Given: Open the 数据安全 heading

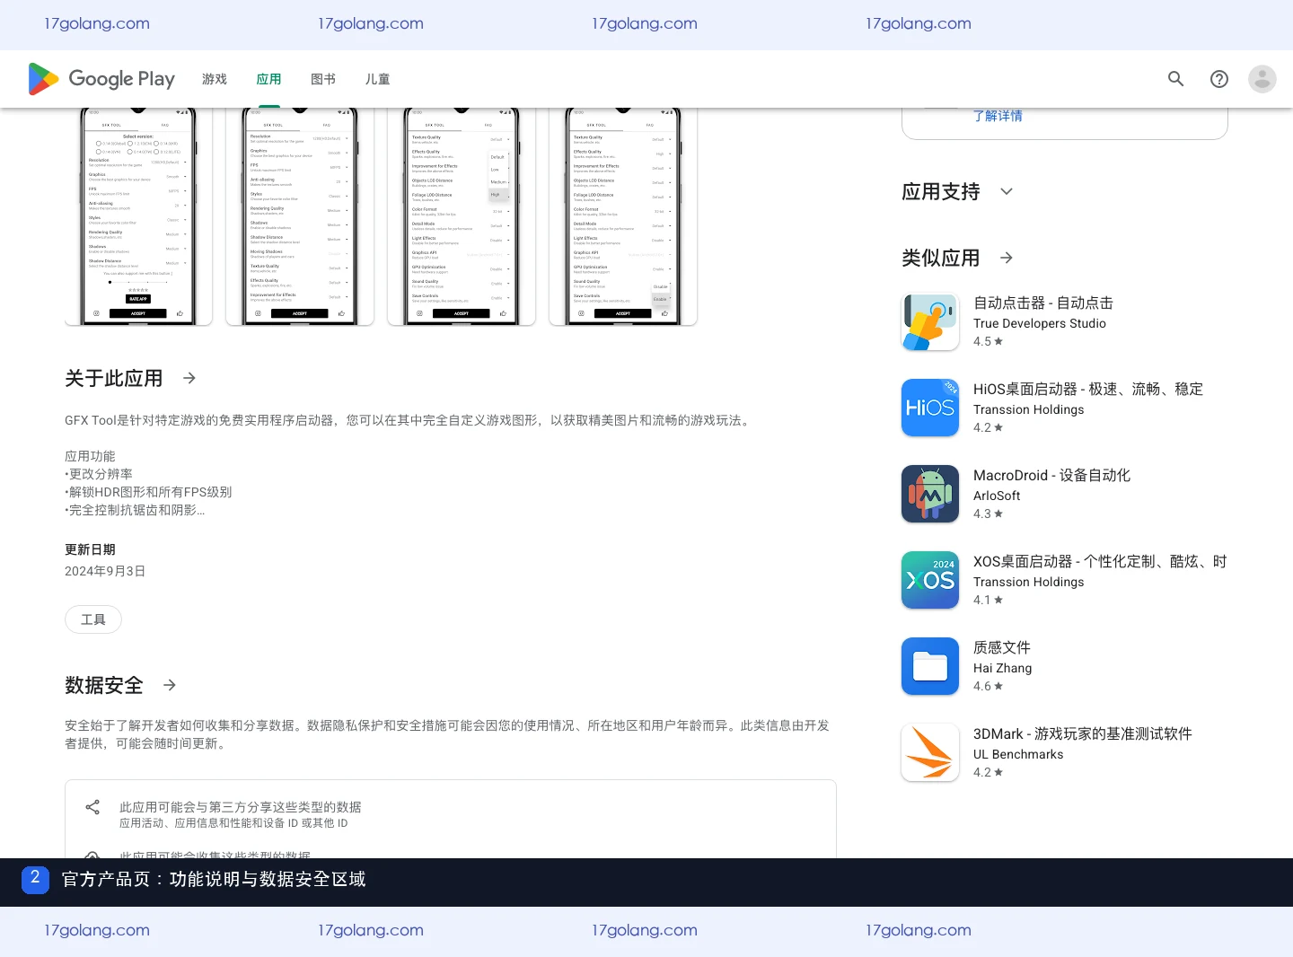Looking at the screenshot, I should [104, 685].
